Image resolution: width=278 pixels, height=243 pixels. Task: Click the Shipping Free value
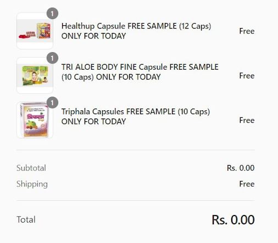coord(247,184)
